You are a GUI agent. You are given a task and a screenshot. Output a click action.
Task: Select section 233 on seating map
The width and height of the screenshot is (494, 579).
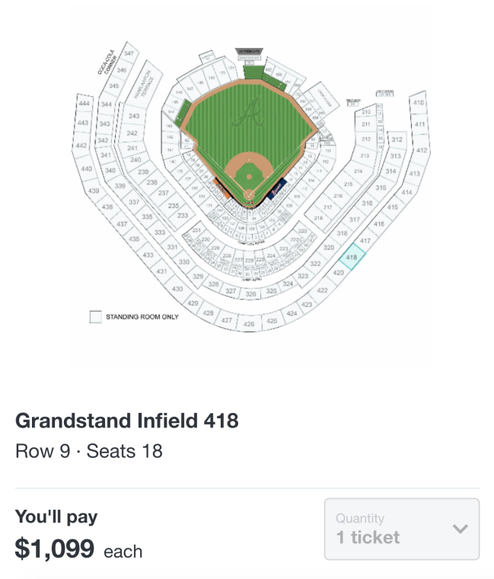pos(183,216)
